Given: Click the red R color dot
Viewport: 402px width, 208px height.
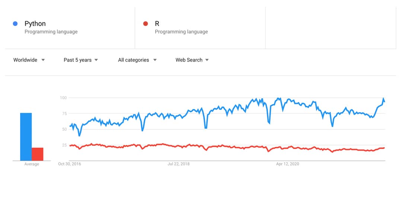Looking at the screenshot, I should pos(146,23).
